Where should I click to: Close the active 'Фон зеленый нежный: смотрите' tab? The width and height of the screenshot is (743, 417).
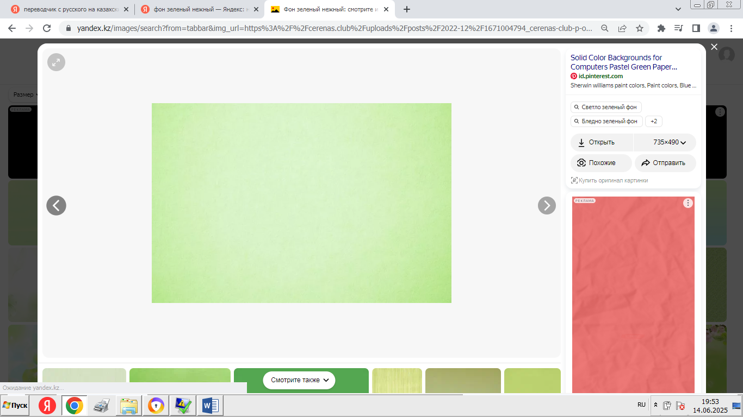(x=386, y=9)
